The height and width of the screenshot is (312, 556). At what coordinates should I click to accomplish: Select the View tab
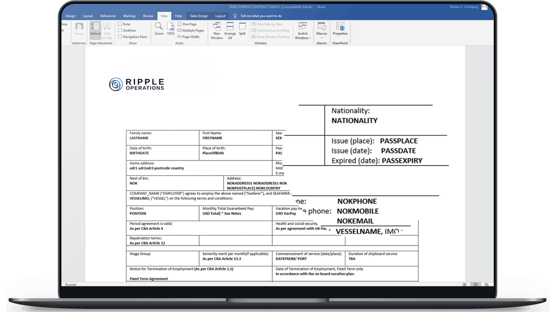(x=164, y=16)
